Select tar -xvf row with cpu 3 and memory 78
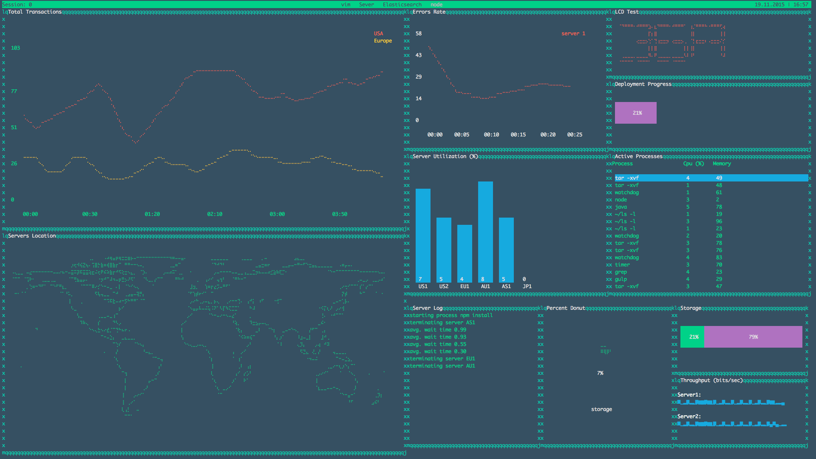This screenshot has width=816, height=459. 711,243
